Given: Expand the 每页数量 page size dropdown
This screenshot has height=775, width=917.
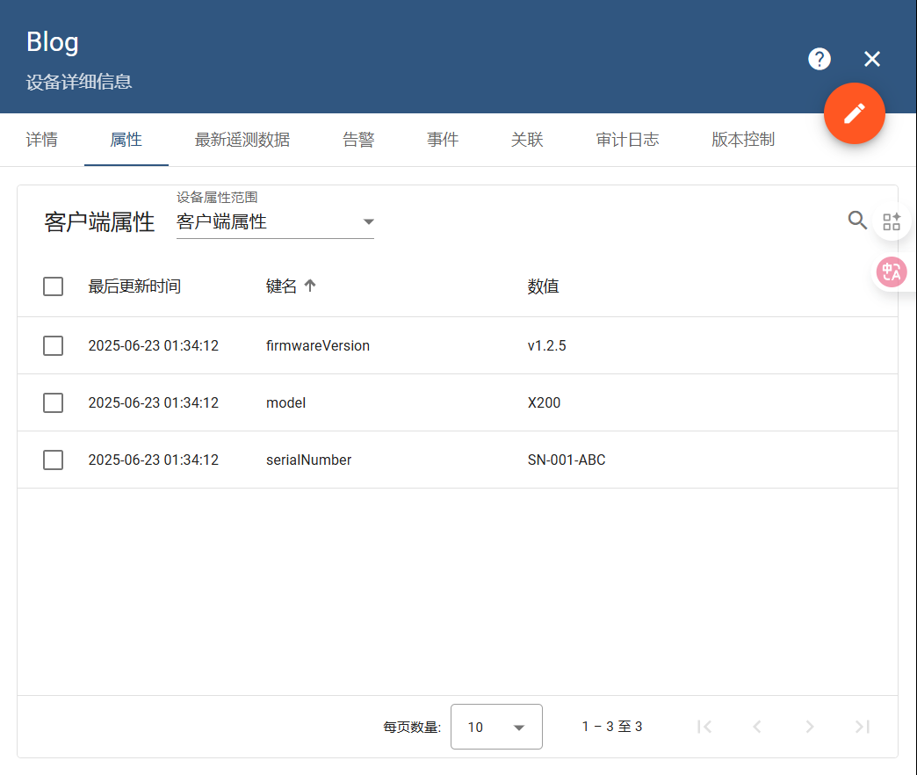Looking at the screenshot, I should (496, 727).
